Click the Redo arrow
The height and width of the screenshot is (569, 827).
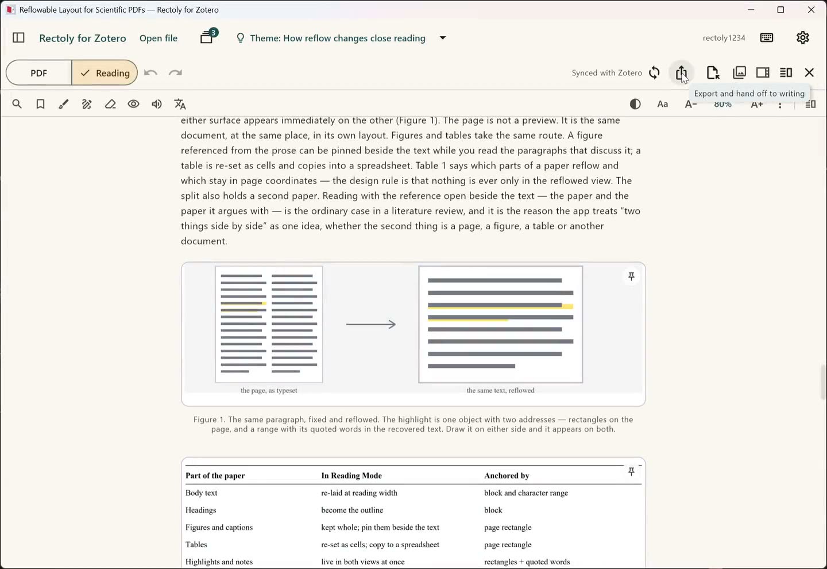pyautogui.click(x=175, y=73)
